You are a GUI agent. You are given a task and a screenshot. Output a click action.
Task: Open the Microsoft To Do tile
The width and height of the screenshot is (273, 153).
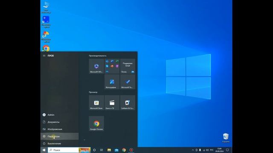(x=128, y=82)
